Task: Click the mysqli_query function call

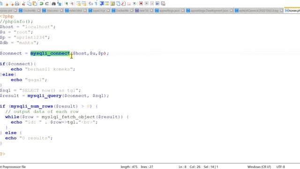Action: point(45,96)
